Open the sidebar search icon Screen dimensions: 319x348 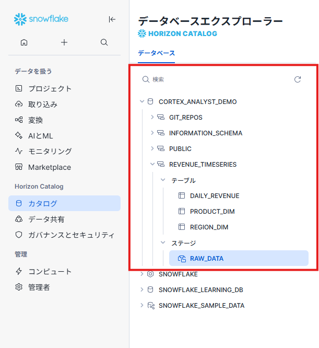click(104, 42)
